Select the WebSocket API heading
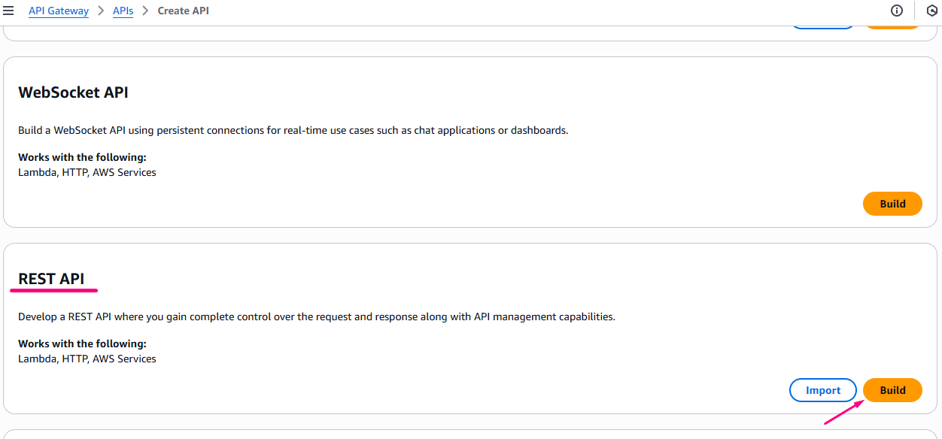Screen dimensions: 942x439 coord(73,92)
